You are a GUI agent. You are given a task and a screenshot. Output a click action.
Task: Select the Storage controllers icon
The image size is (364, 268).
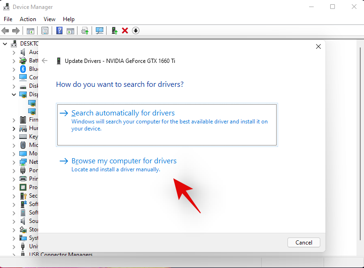[23, 230]
